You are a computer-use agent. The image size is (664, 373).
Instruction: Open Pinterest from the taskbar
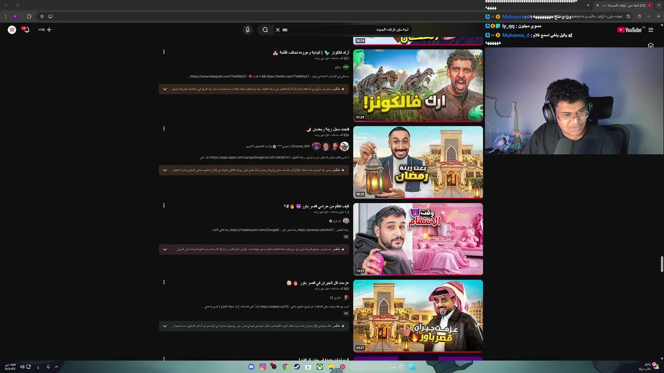[342, 367]
